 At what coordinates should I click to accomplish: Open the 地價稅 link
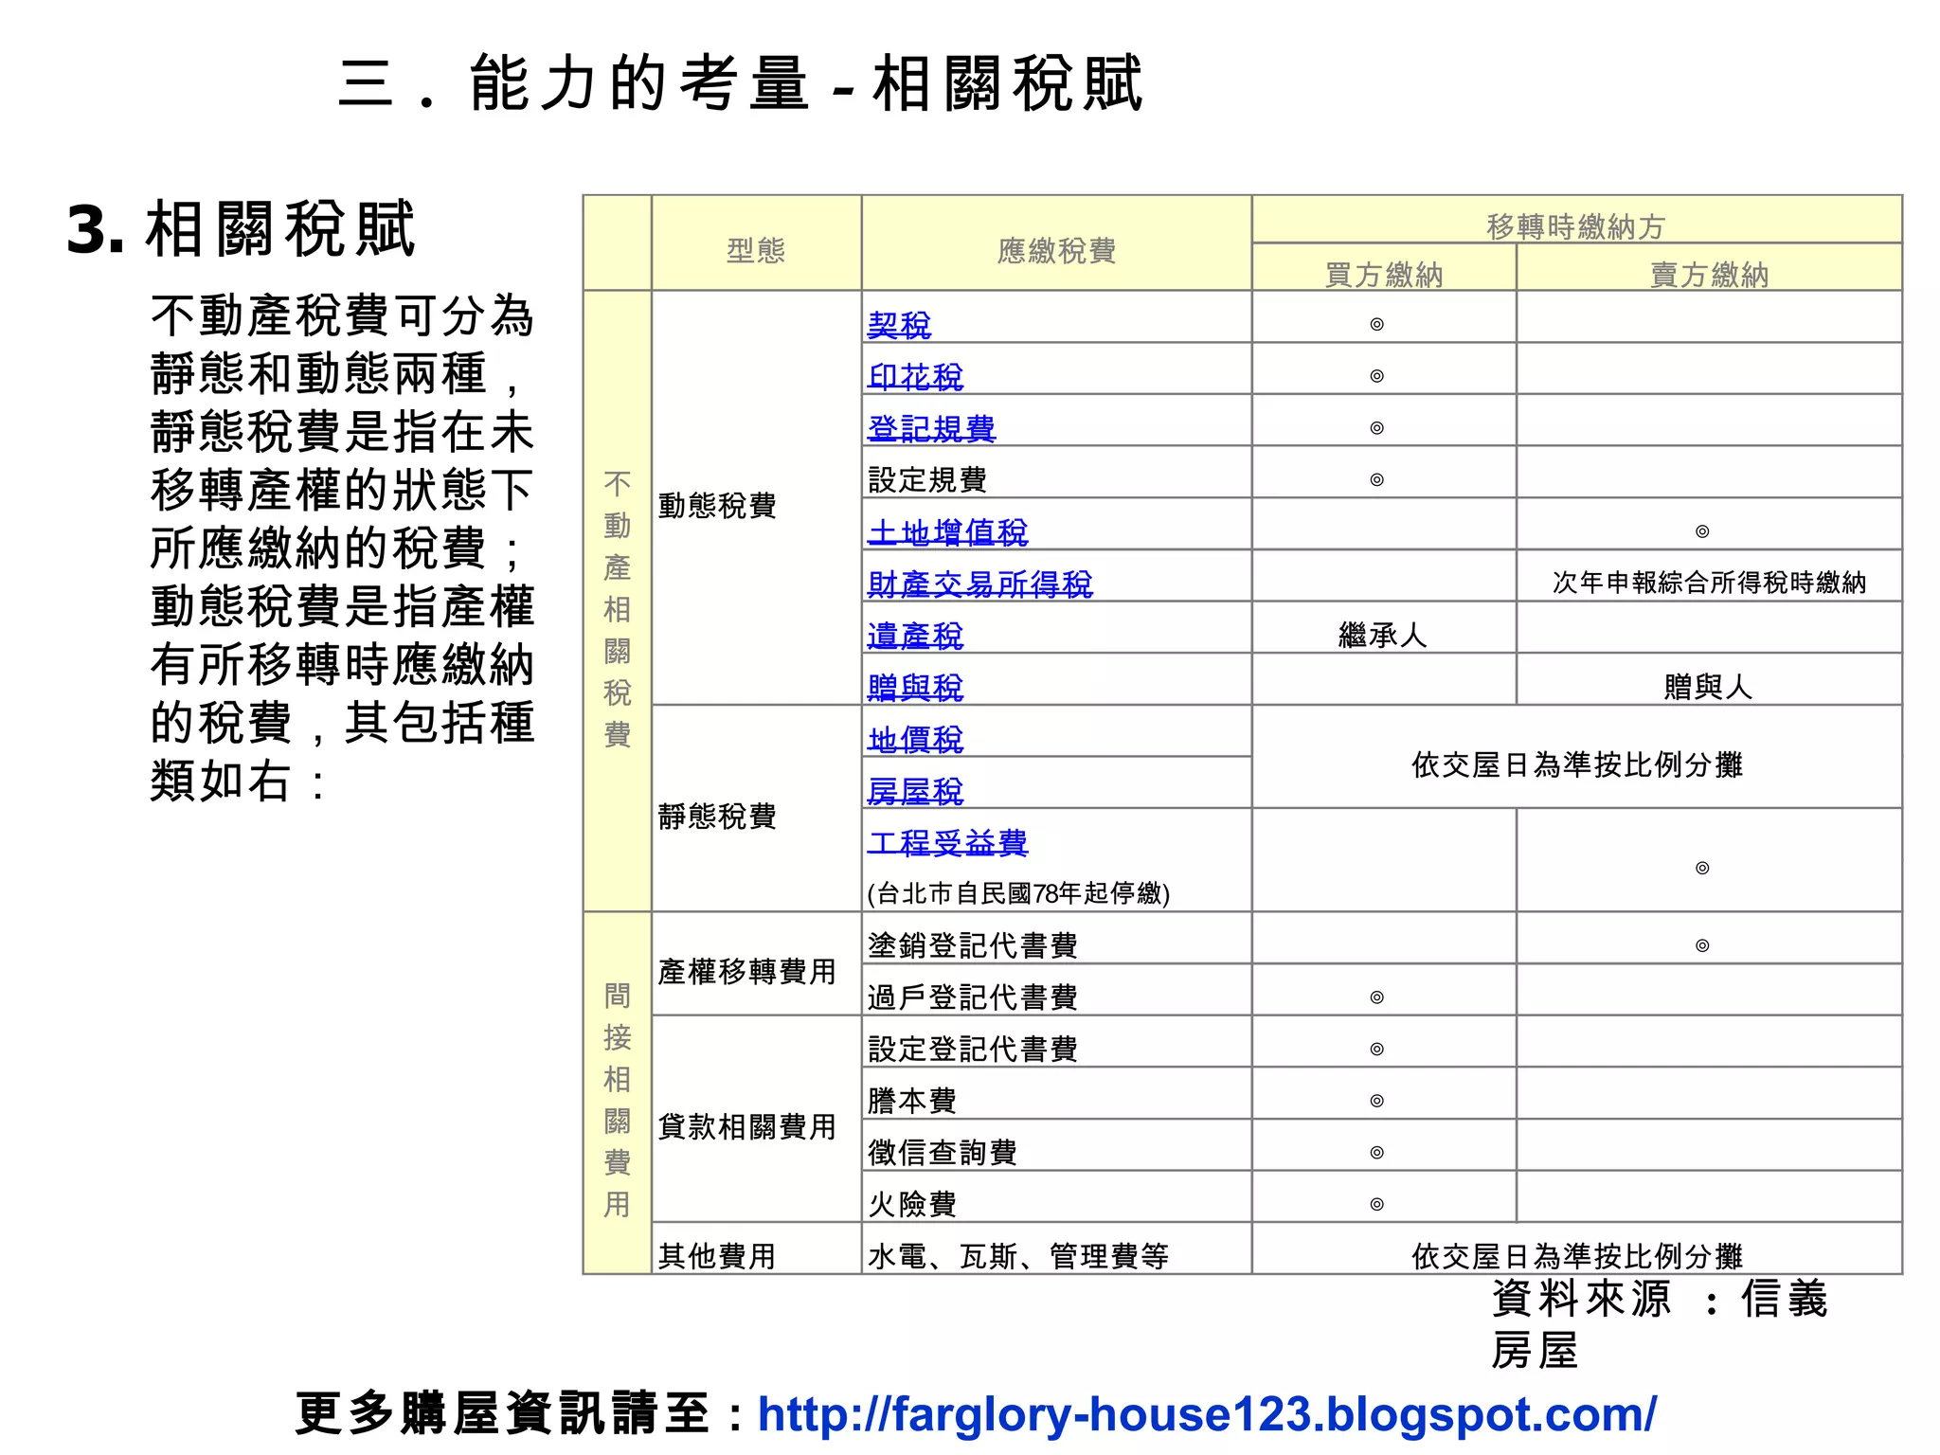[x=915, y=740]
